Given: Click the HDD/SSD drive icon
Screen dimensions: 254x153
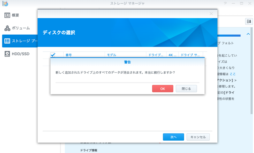Looking at the screenshot, I should pyautogui.click(x=7, y=54).
